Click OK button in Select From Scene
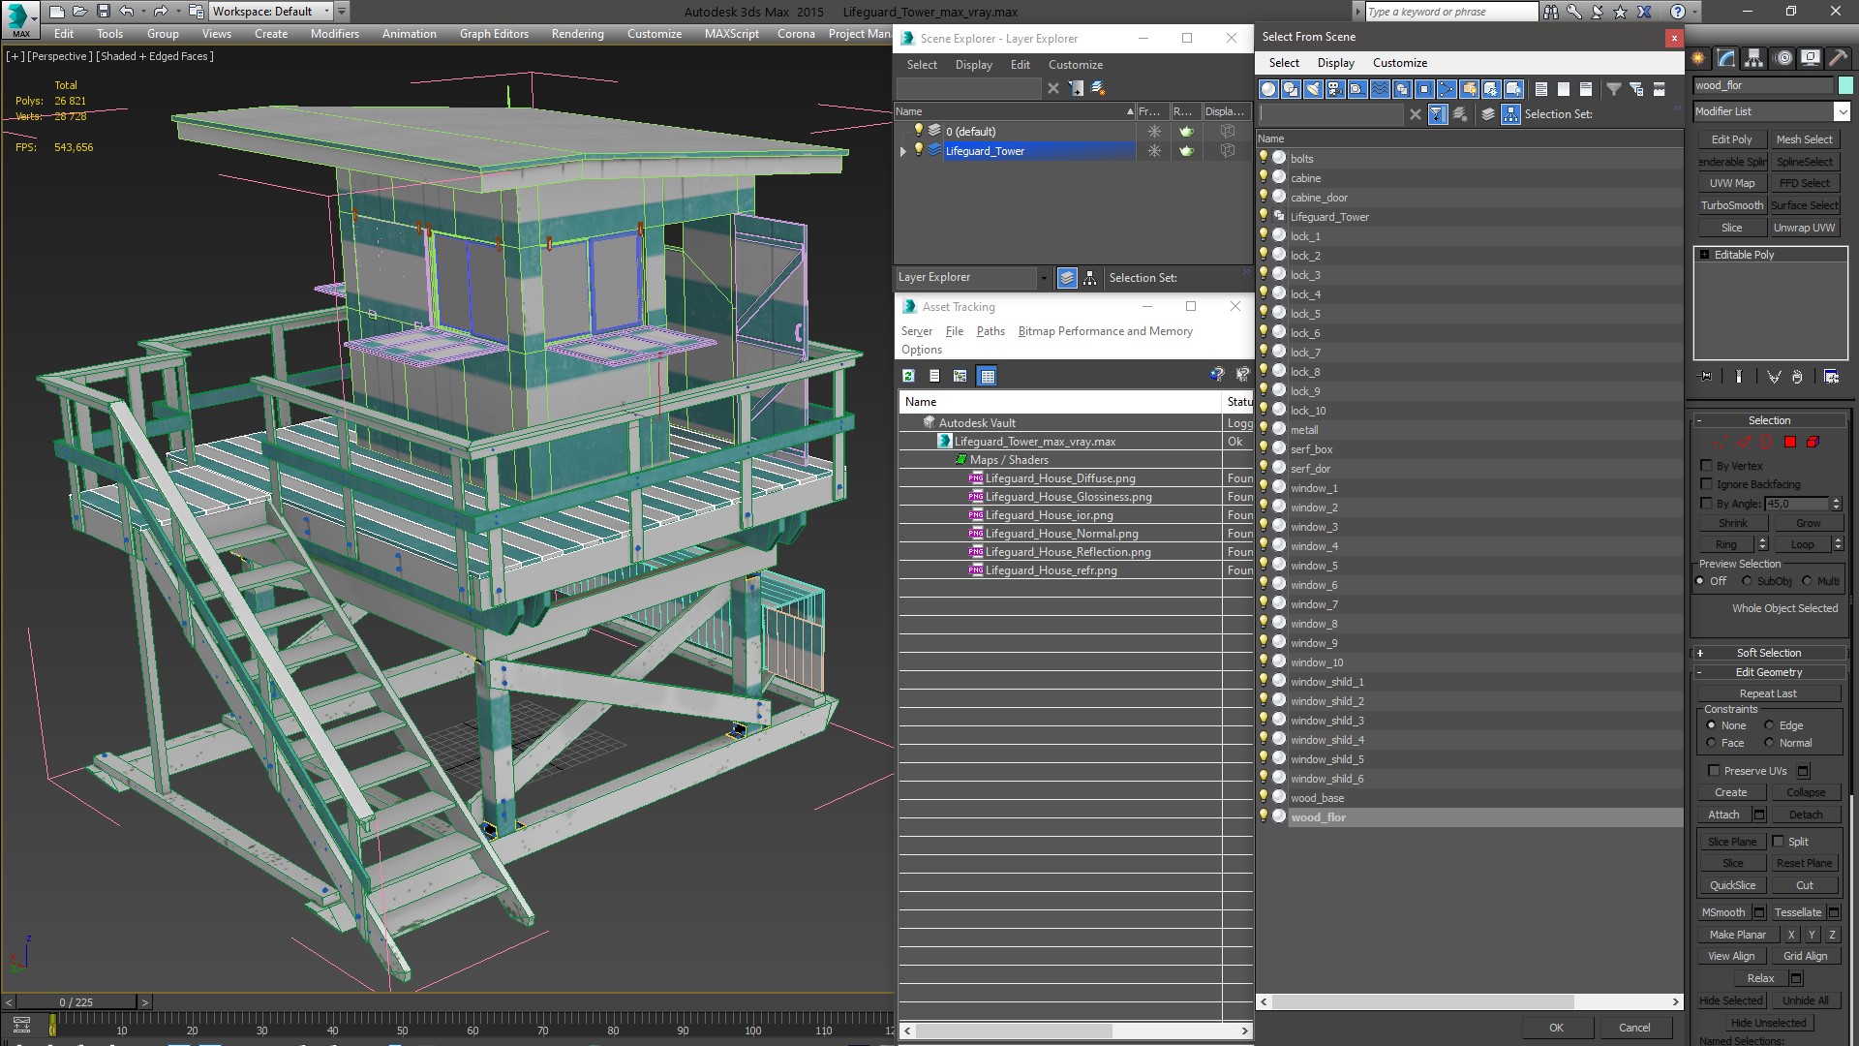The image size is (1859, 1046). (x=1556, y=1028)
